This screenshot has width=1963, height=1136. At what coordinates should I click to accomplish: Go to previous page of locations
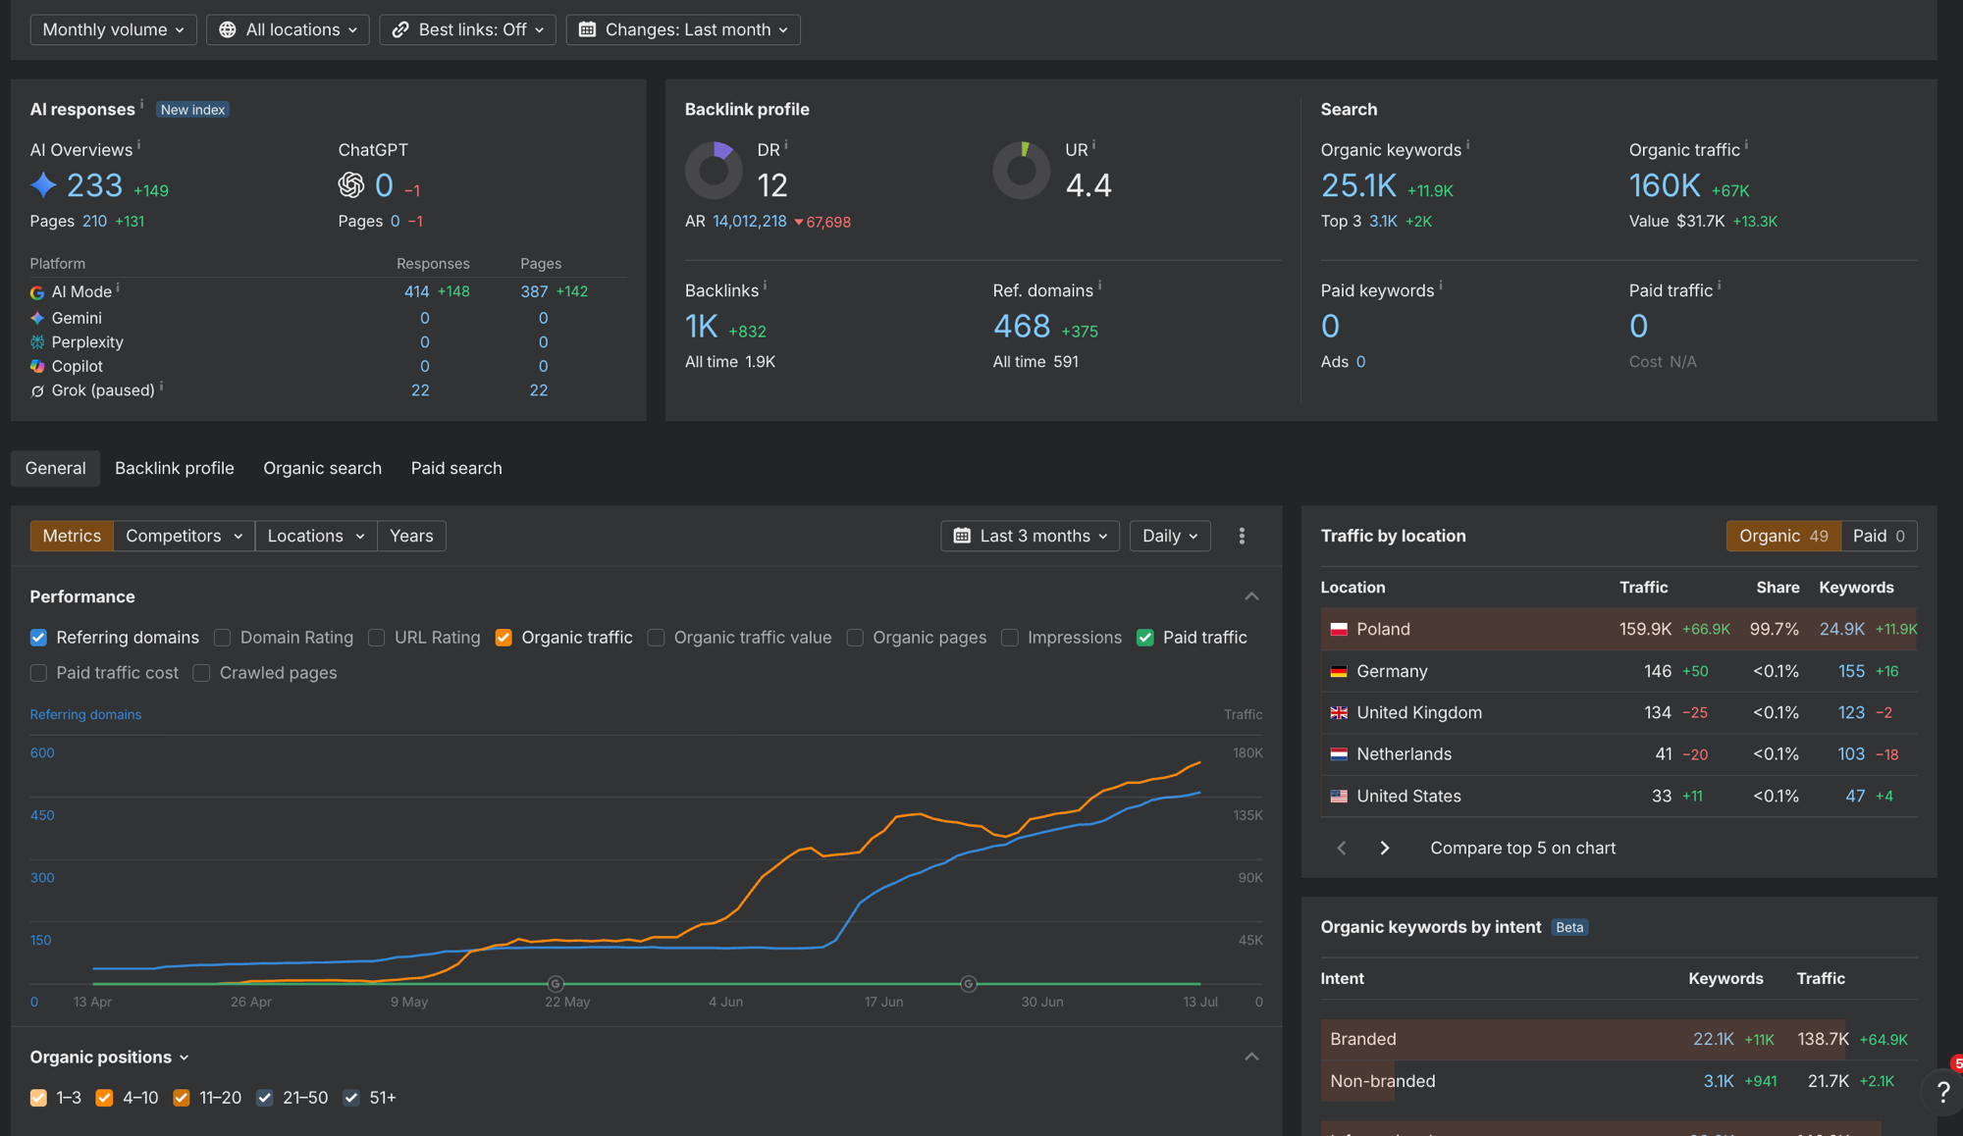coord(1342,848)
